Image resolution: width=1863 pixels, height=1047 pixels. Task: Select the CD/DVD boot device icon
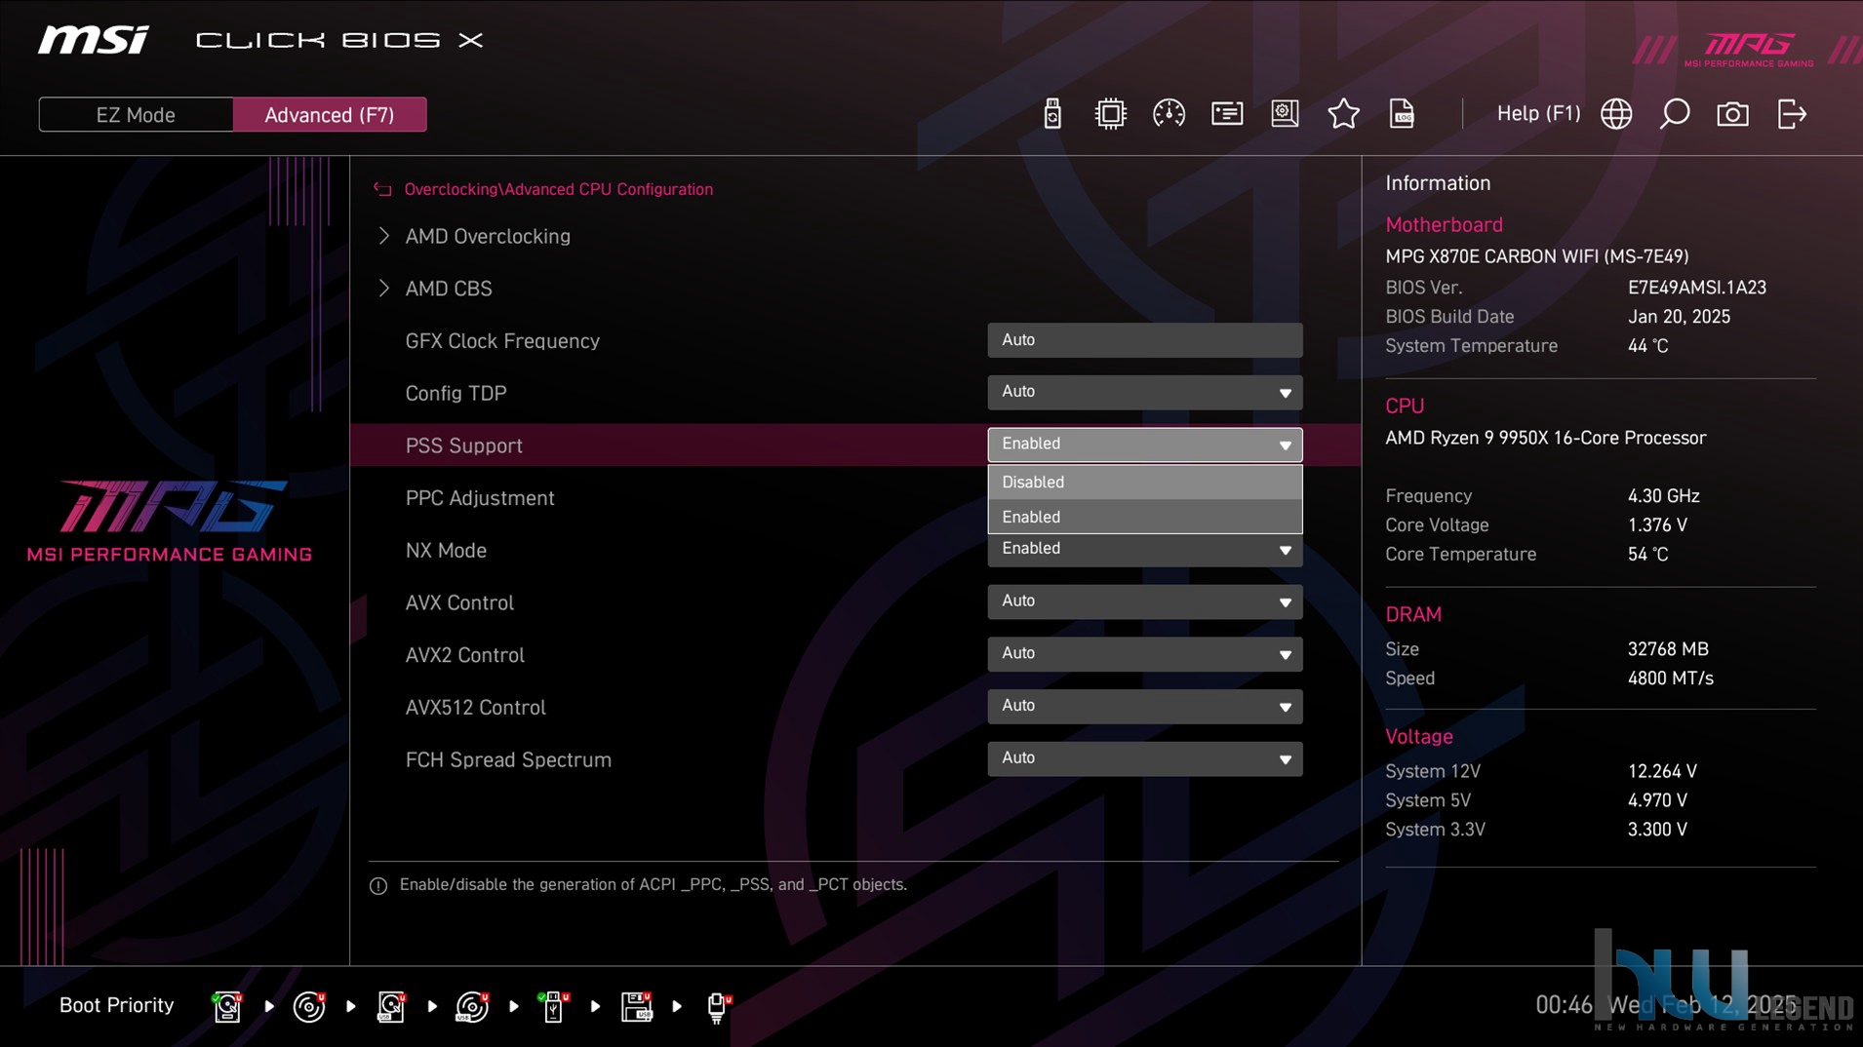point(309,1006)
